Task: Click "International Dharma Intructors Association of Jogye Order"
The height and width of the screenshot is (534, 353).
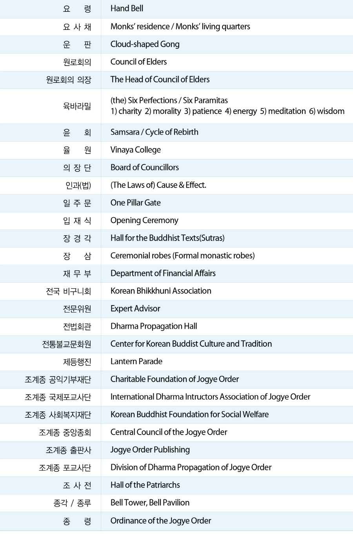Action: (210, 397)
